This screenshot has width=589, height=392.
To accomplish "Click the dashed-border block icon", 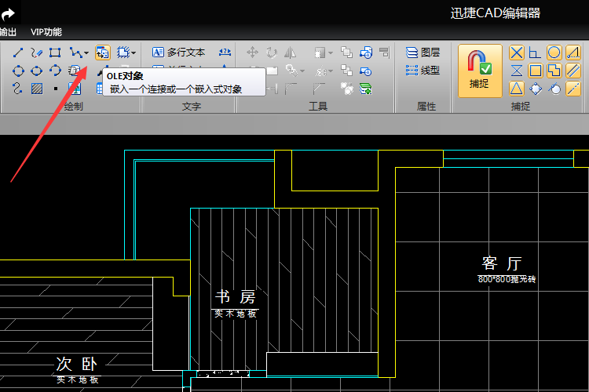I will [123, 53].
